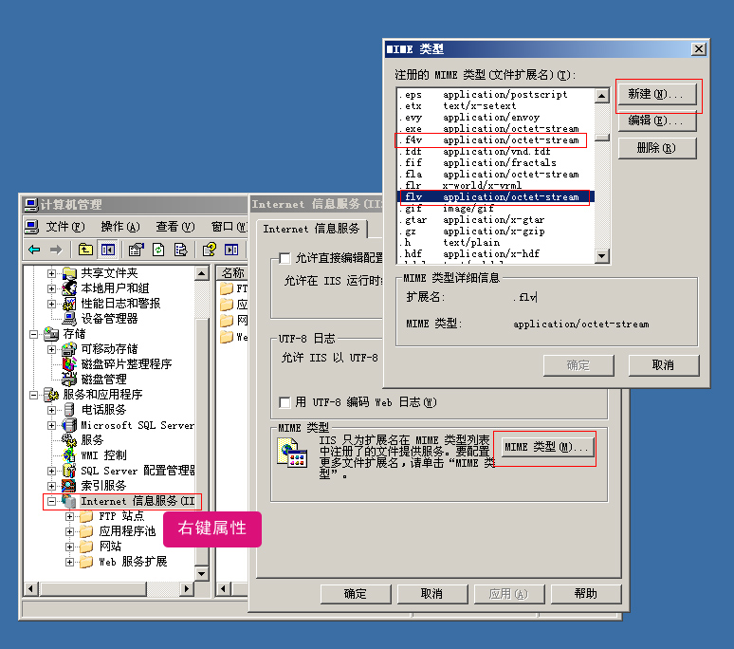Image resolution: width=734 pixels, height=649 pixels.
Task: Click the 新建(N)... button
Action: pos(656,95)
